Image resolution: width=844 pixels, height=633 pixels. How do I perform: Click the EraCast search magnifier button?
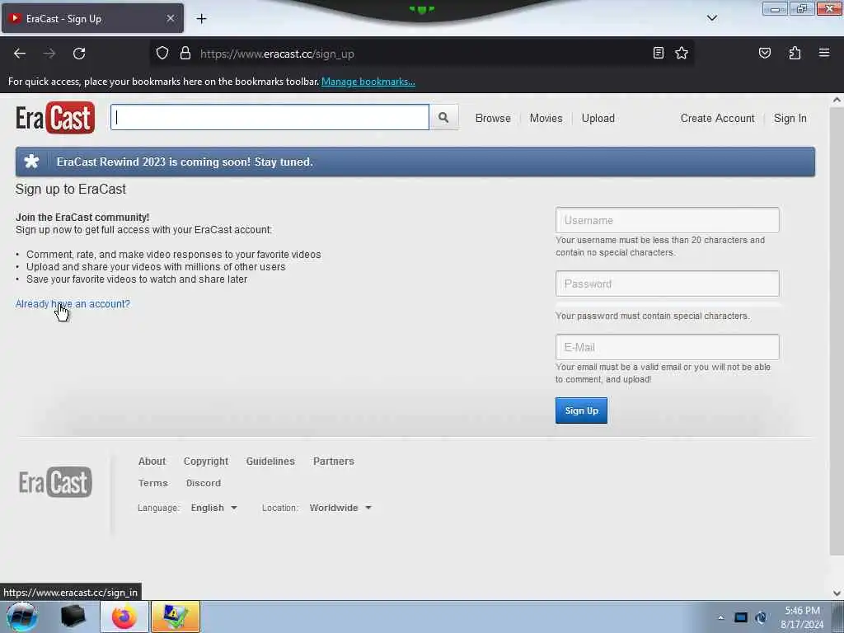[x=443, y=117]
